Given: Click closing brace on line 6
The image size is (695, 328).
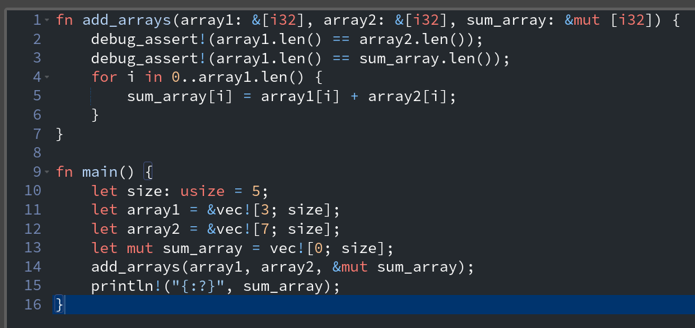Looking at the screenshot, I should point(95,116).
